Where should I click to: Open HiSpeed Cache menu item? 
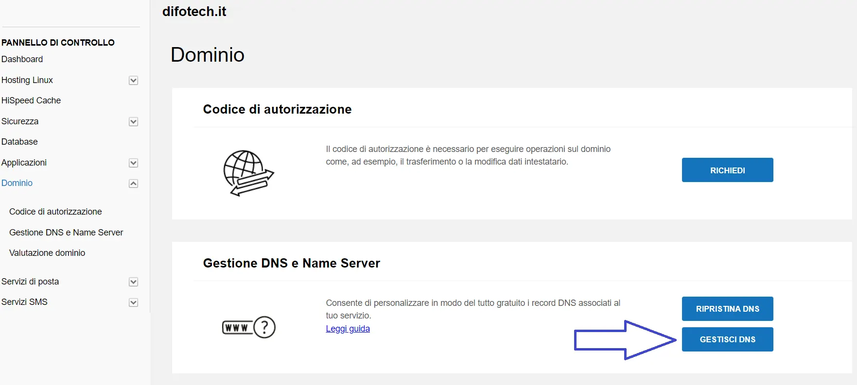(x=31, y=100)
